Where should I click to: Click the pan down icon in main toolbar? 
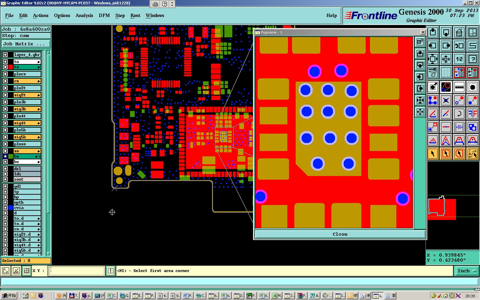tap(446, 32)
